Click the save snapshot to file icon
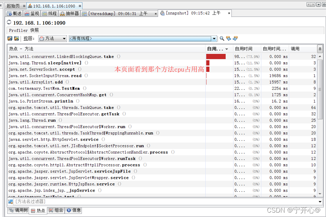This screenshot has height=217, width=326. point(16,38)
